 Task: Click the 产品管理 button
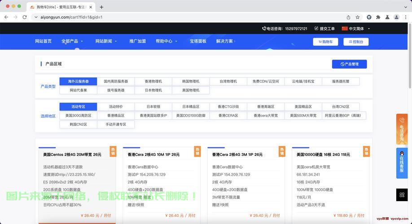[x=349, y=64]
